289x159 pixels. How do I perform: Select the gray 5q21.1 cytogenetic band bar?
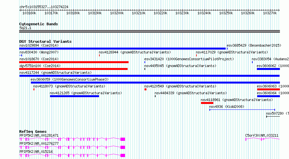(x=149, y=31)
